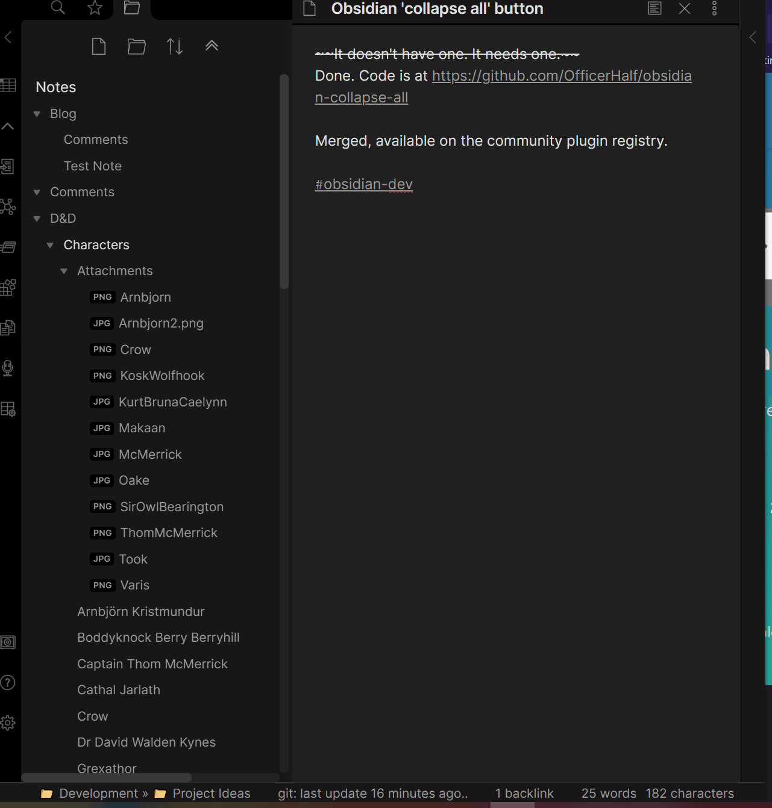Image resolution: width=772 pixels, height=808 pixels.
Task: Collapse the Characters folder
Action: (50, 245)
